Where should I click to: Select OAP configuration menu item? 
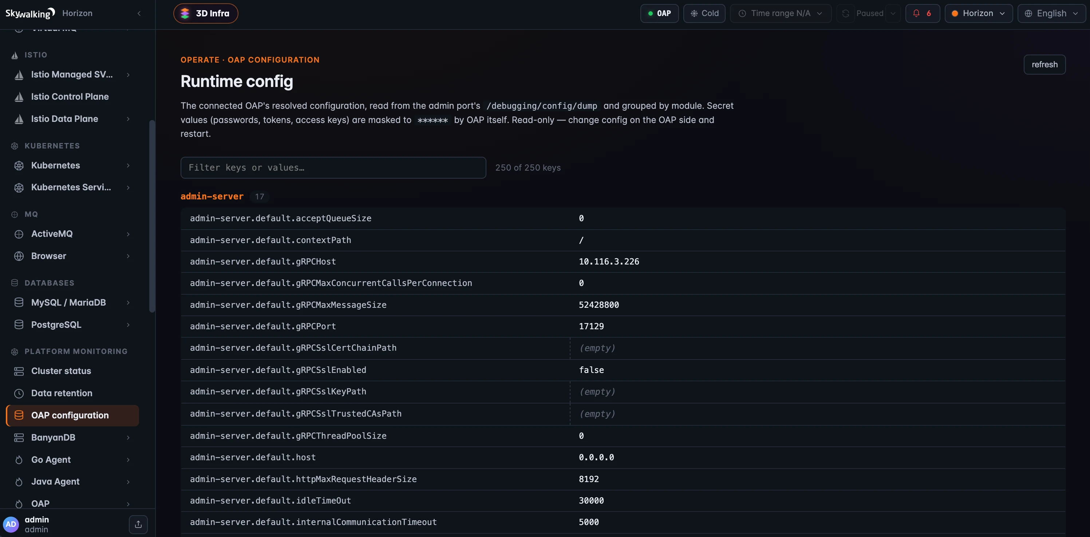point(72,415)
